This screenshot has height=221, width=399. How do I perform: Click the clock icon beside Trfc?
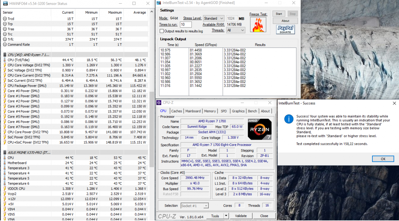5,39
